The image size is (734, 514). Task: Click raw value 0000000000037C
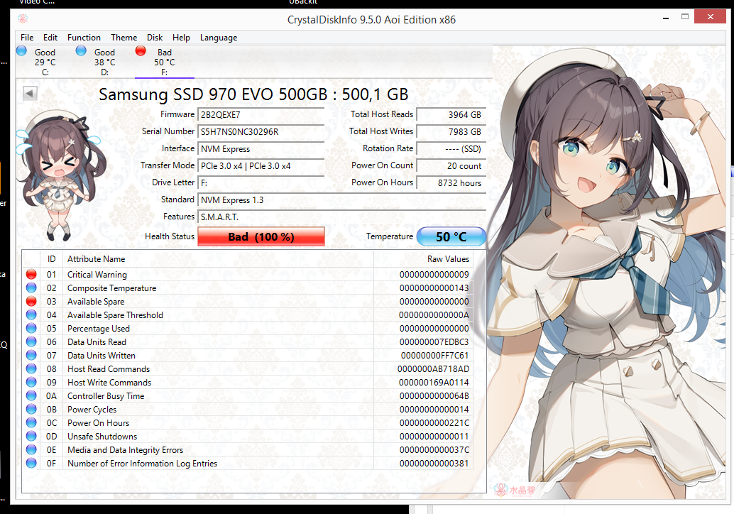tap(434, 450)
